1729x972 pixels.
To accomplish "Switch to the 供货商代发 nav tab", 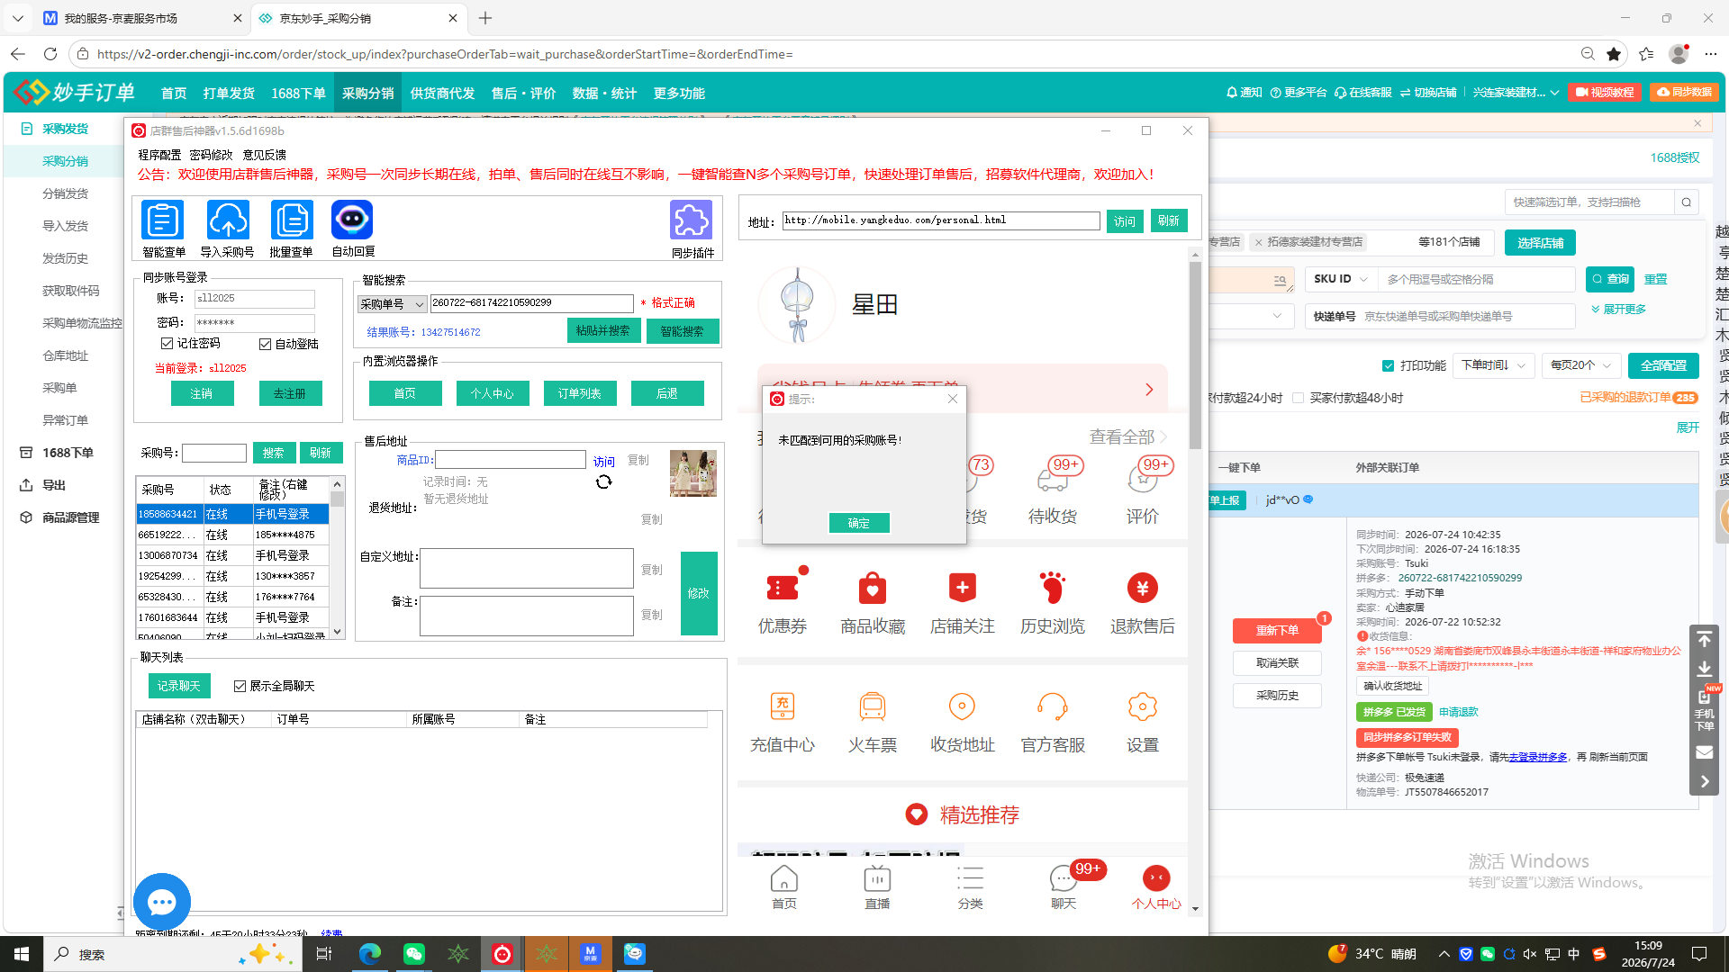I will click(x=442, y=94).
